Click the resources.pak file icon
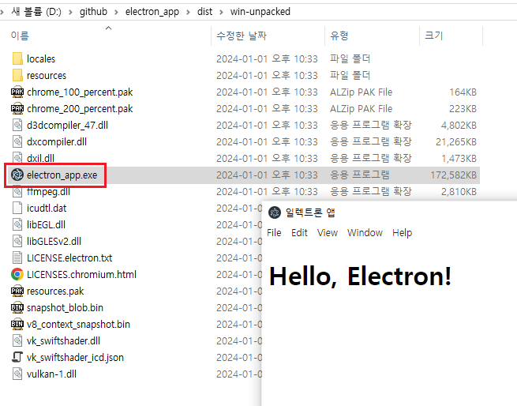517x406 pixels. click(17, 291)
